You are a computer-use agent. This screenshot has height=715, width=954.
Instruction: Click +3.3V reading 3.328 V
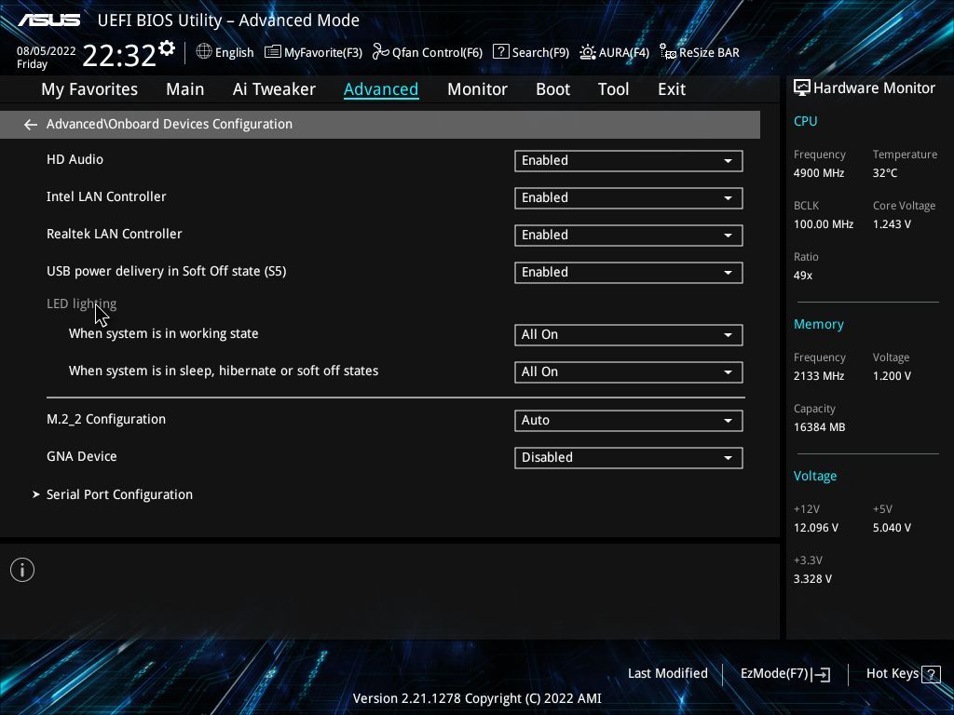coord(812,579)
